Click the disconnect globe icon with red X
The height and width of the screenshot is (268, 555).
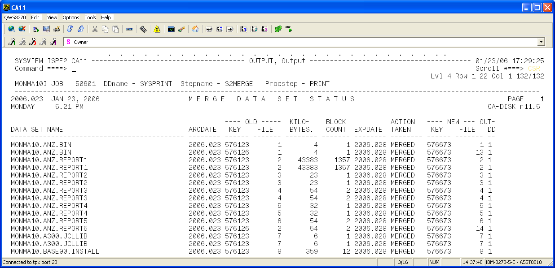[x=22, y=29]
